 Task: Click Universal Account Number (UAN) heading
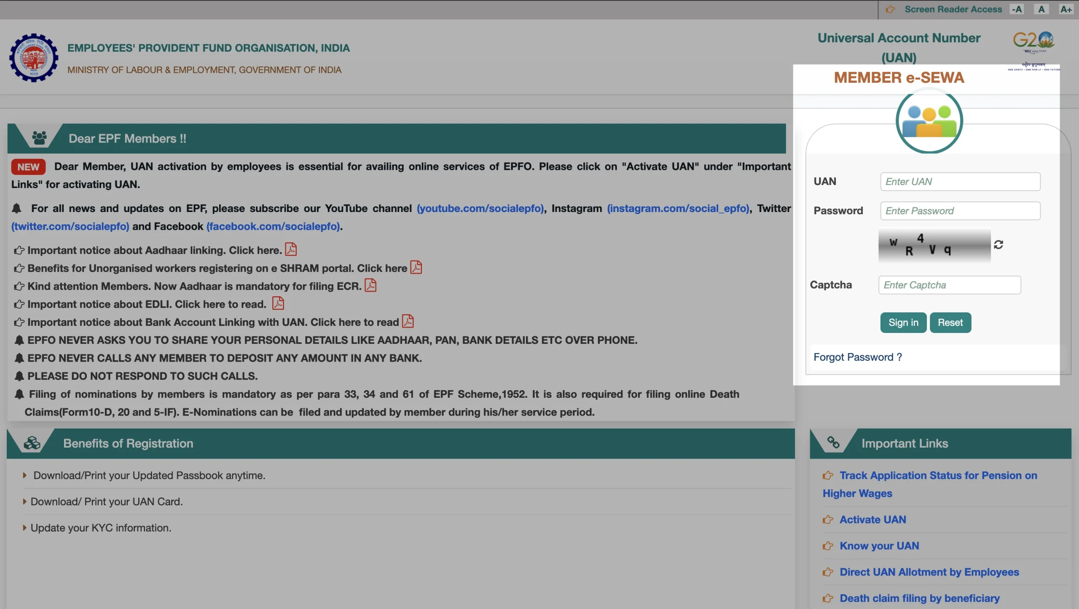899,48
